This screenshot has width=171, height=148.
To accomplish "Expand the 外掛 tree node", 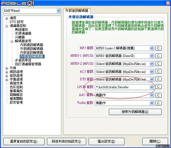I will (x=7, y=68).
